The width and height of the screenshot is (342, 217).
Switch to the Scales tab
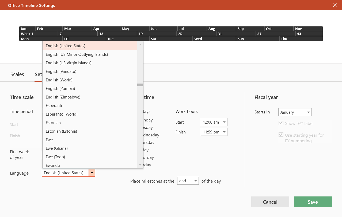click(x=17, y=74)
